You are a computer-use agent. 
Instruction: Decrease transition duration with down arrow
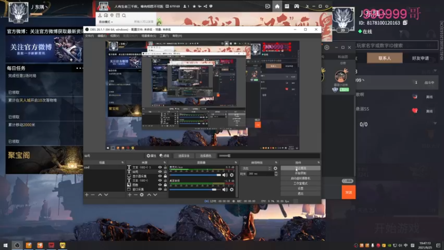pyautogui.click(x=276, y=175)
